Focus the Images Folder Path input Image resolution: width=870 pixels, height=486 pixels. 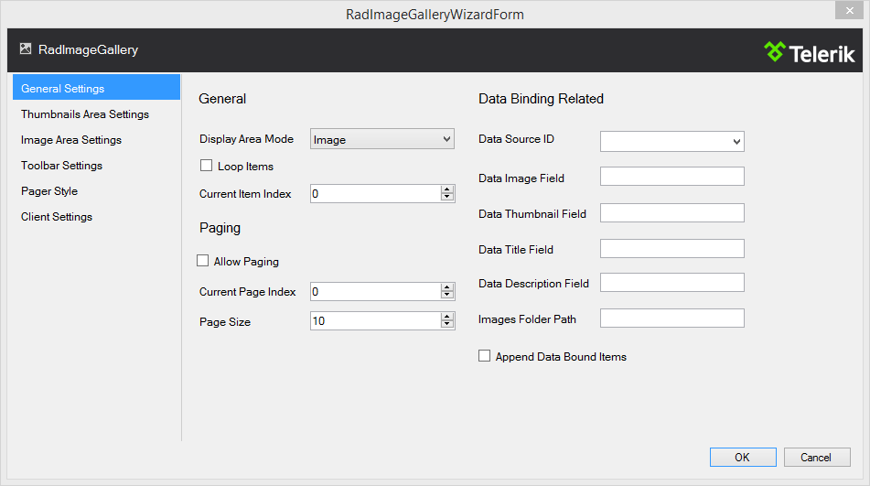pyautogui.click(x=671, y=319)
